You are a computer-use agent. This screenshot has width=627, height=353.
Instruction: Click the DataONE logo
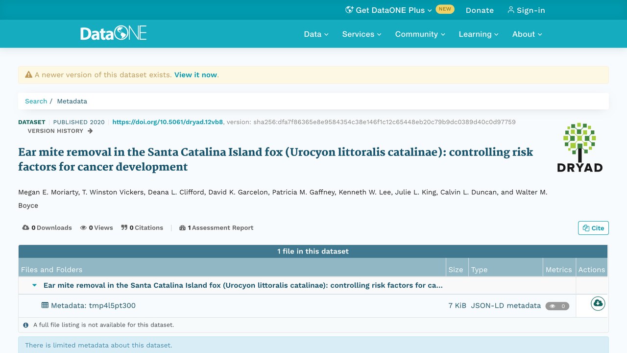click(x=114, y=33)
